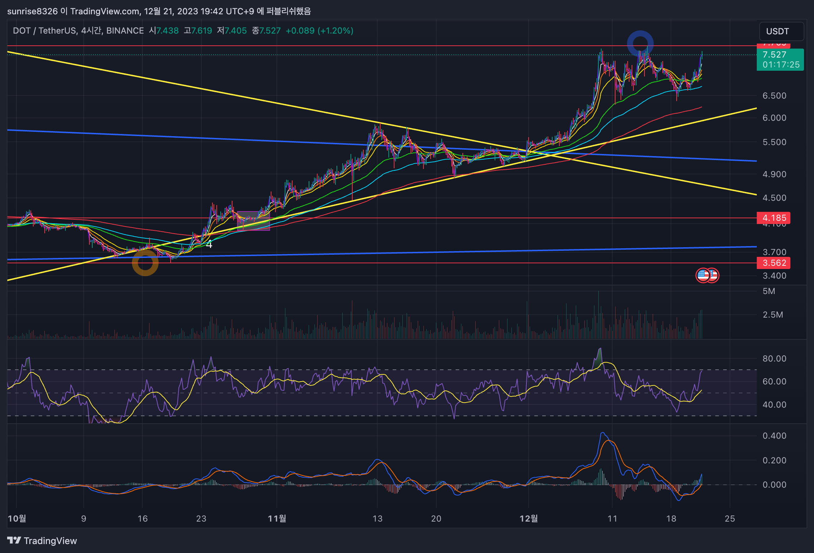Click the right US flag economic event icon

click(x=714, y=275)
